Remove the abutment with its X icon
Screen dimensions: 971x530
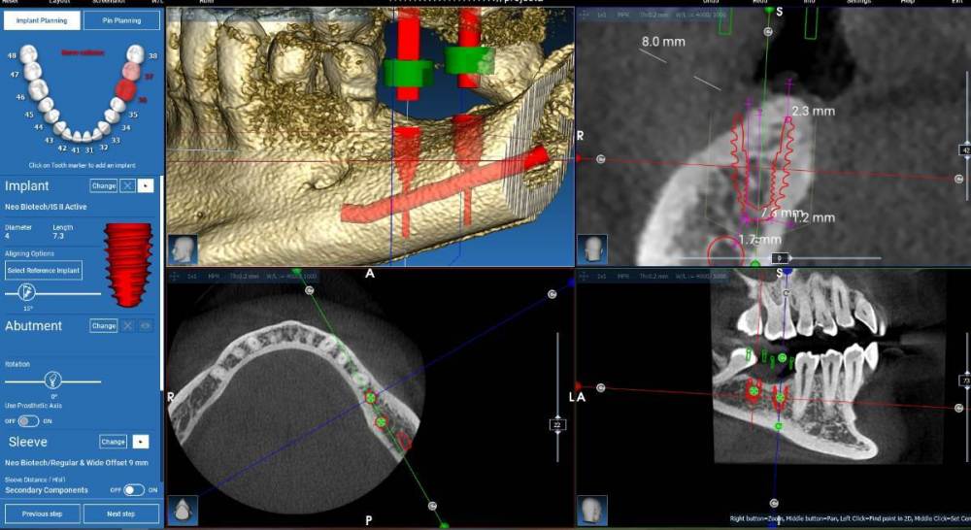(x=127, y=326)
